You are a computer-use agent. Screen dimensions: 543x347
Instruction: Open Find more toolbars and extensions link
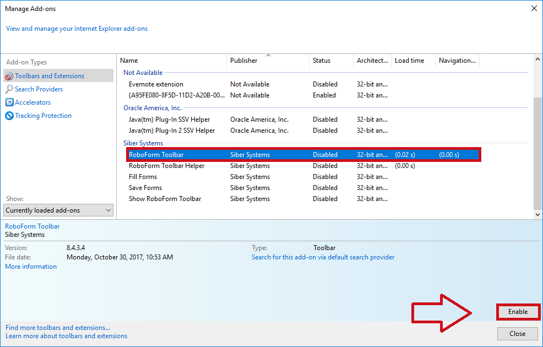pyautogui.click(x=58, y=328)
